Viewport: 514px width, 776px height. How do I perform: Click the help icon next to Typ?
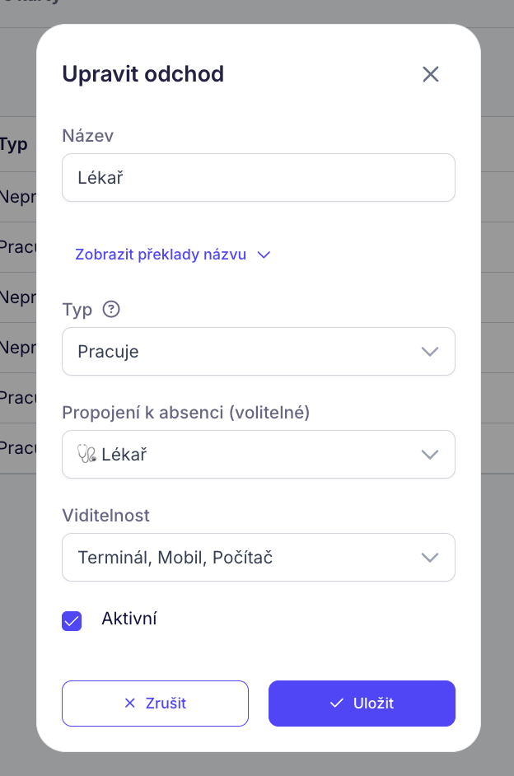[x=111, y=309]
